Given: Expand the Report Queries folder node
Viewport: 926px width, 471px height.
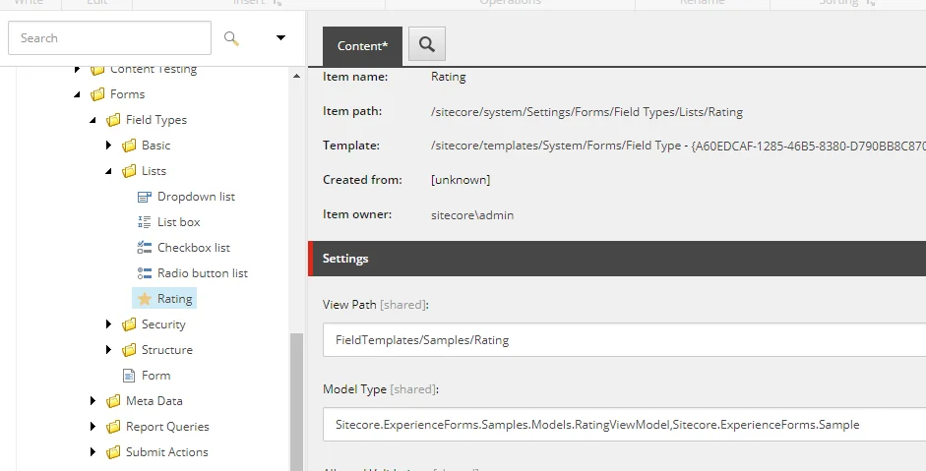Looking at the screenshot, I should 93,426.
